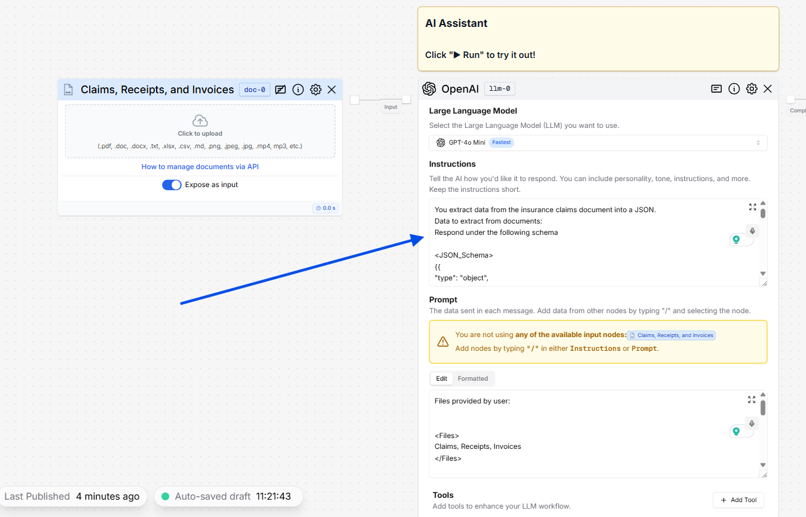The image size is (806, 517).
Task: Click scroll down arrow in Prompt box
Action: (763, 465)
